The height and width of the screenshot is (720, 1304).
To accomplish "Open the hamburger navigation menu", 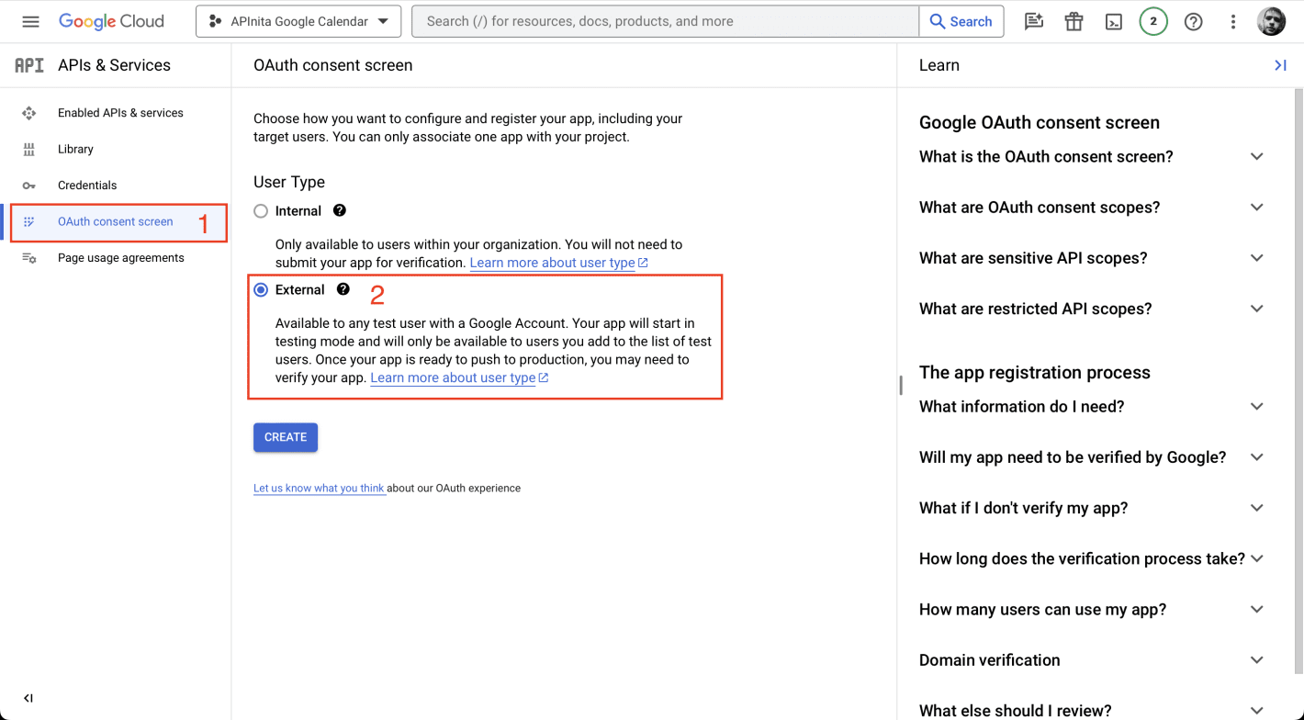I will (30, 20).
